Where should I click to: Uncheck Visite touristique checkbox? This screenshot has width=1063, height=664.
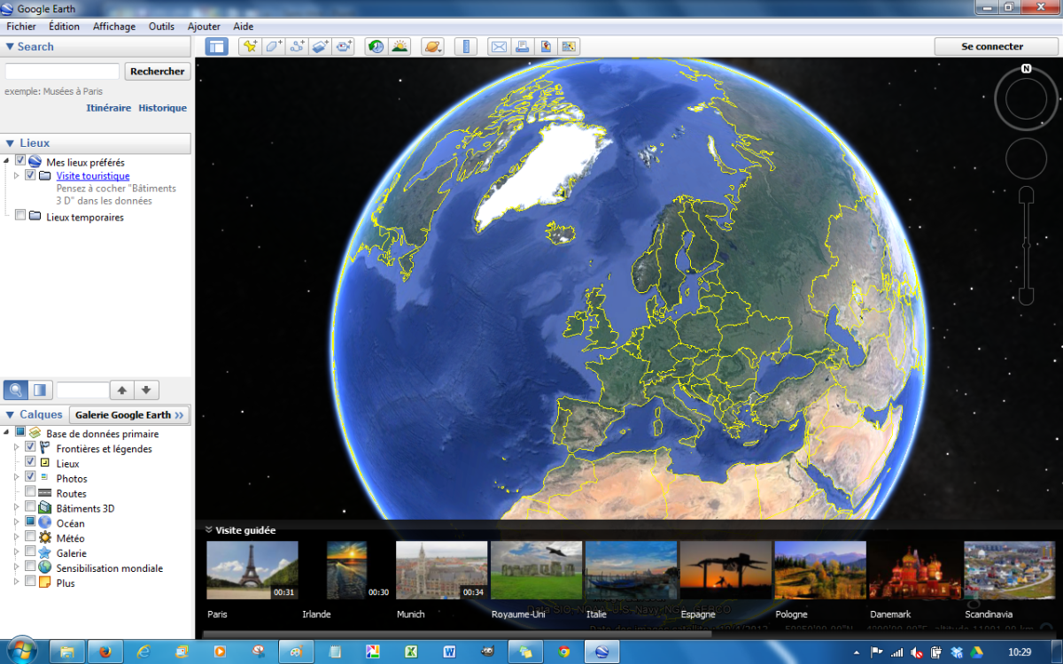(x=31, y=175)
